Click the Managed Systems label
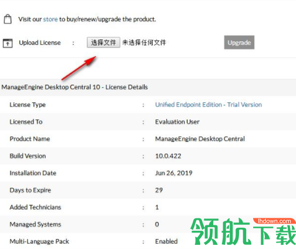This screenshot has height=249, width=296. pos(35,224)
